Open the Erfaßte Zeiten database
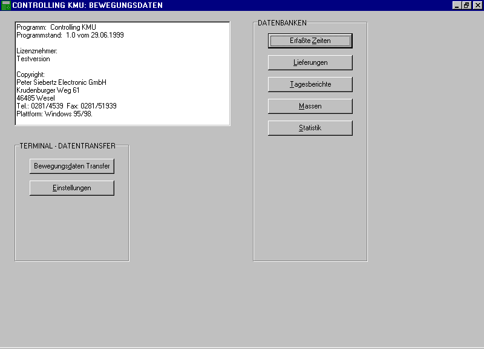Image resolution: width=484 pixels, height=349 pixels. (310, 41)
